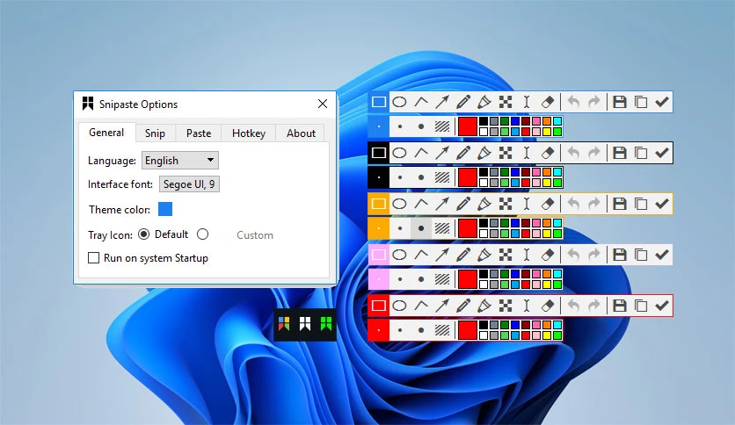Click the Copy icon in the orange toolbar
This screenshot has width=735, height=425.
tap(641, 204)
